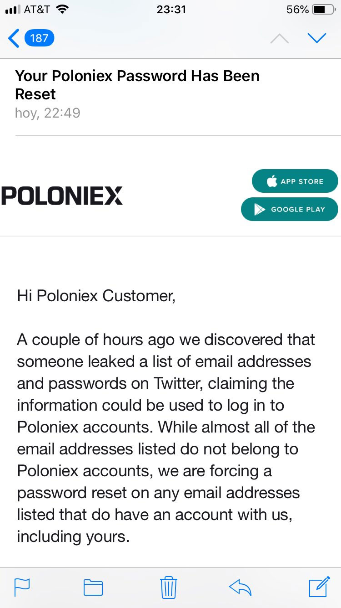Tap the App Store download button

[295, 181]
